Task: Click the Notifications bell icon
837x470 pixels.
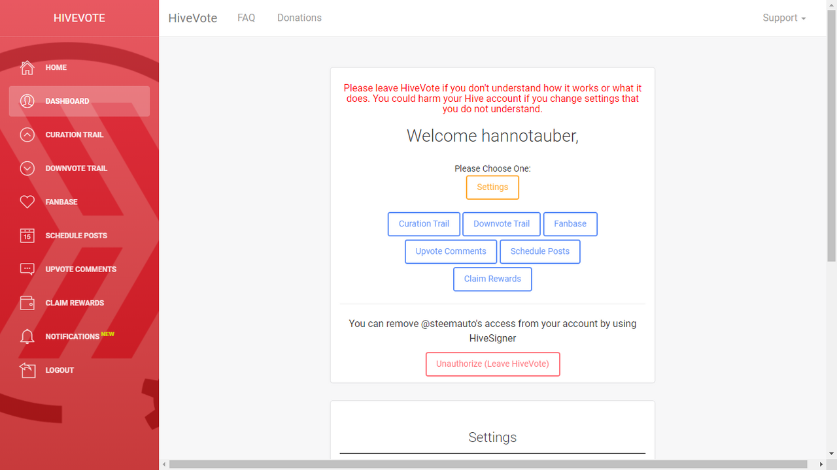Action: click(x=27, y=337)
